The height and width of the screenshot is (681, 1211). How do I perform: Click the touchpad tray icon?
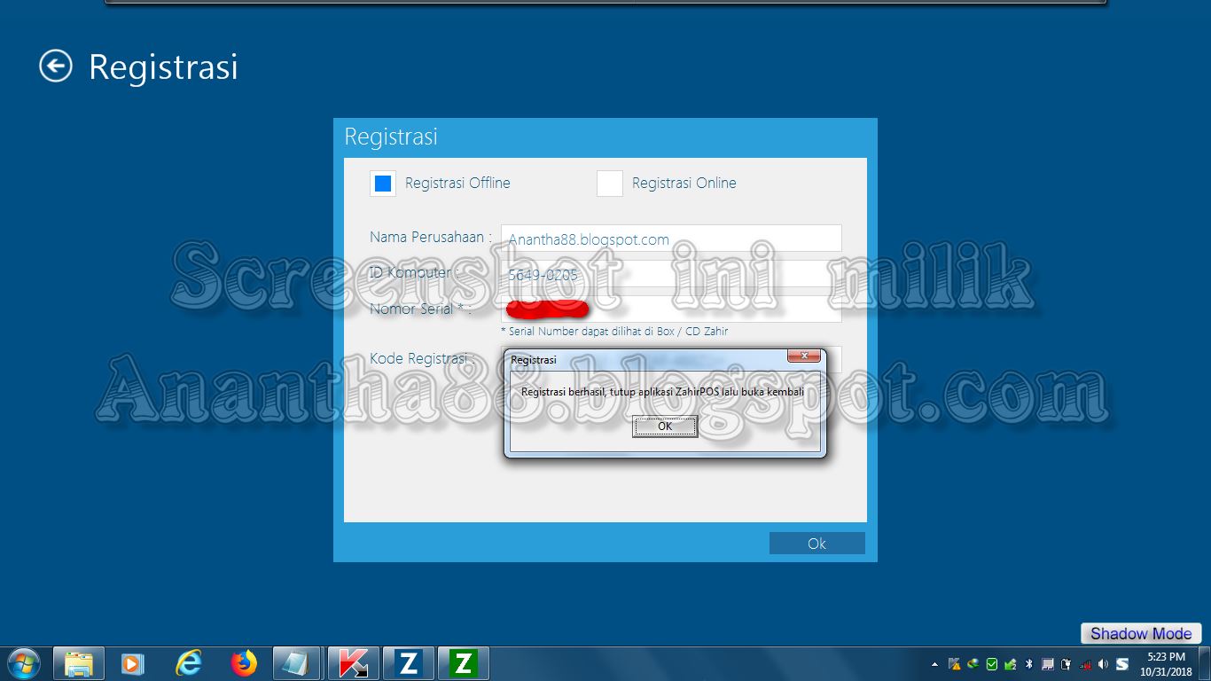pyautogui.click(x=1048, y=664)
